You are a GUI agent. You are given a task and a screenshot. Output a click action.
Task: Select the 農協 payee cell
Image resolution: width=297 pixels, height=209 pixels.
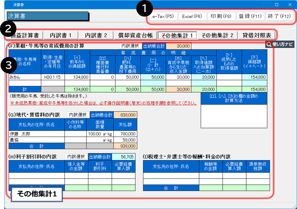[36, 140]
